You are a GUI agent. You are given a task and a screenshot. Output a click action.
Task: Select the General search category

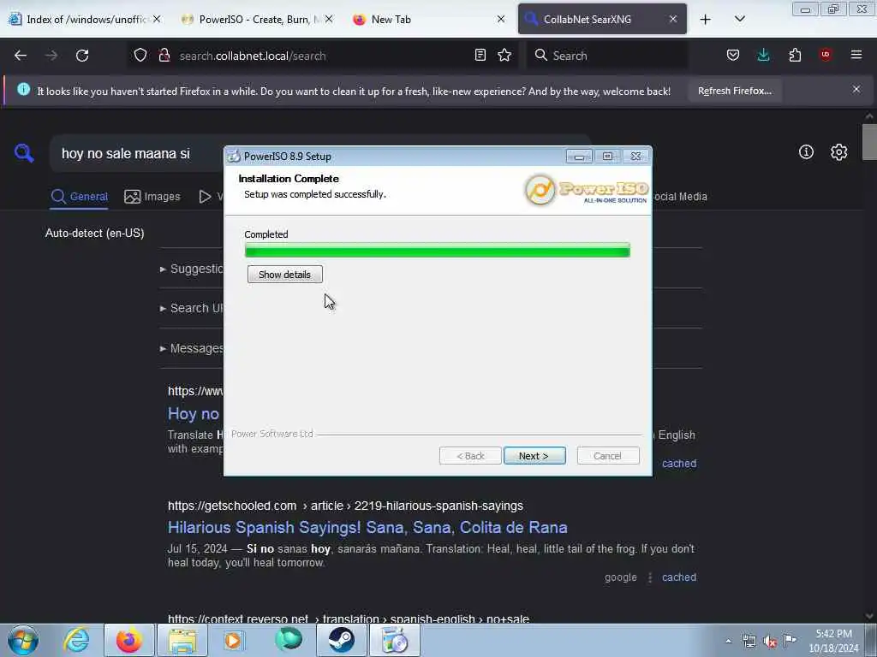click(80, 197)
